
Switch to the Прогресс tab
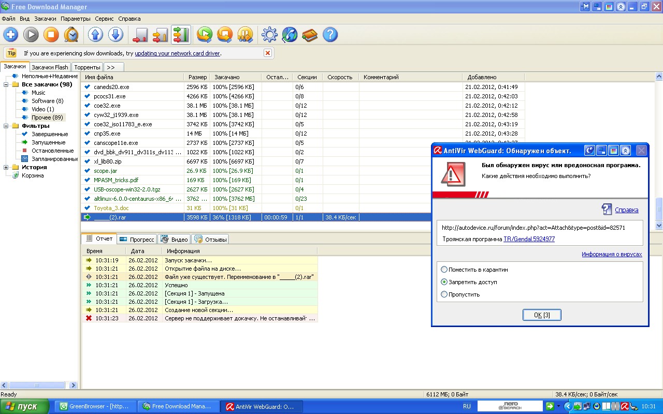pos(137,239)
